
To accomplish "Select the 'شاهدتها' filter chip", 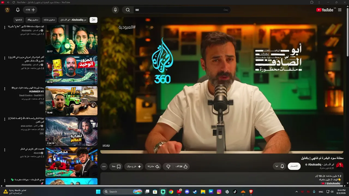I will point(19,20).
